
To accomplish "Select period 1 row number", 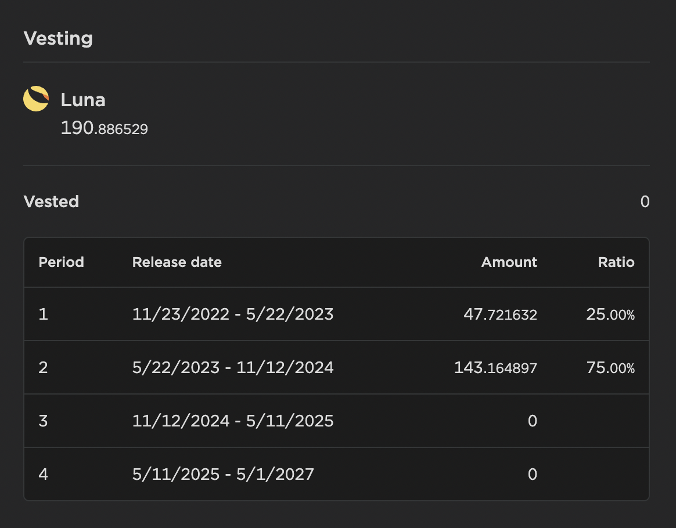I will (x=43, y=314).
